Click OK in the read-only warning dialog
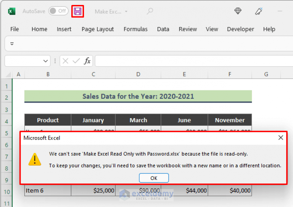293x207 pixels. (x=154, y=178)
